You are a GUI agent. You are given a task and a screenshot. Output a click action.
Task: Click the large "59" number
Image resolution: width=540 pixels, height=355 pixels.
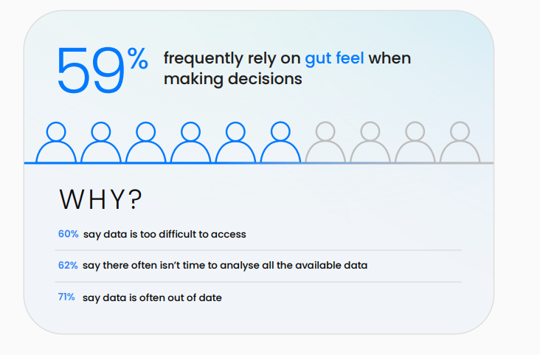[x=91, y=71]
